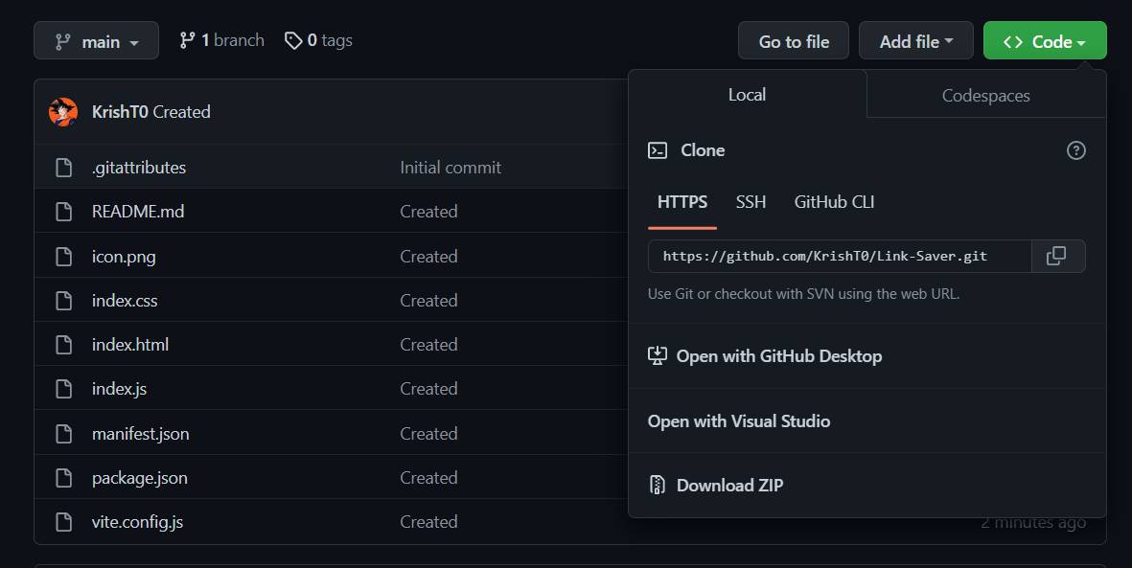Viewport: 1132px width, 568px height.
Task: Open the package.json file
Action: point(139,478)
